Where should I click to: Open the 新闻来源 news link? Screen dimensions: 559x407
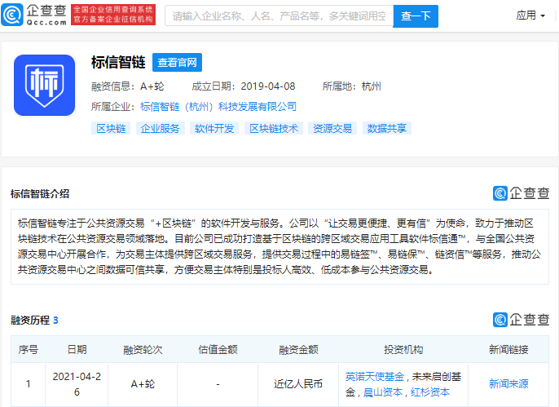508,384
